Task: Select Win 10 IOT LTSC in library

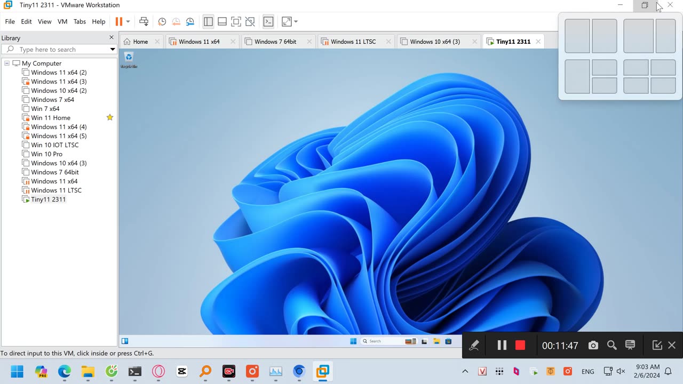Action: coord(54,145)
